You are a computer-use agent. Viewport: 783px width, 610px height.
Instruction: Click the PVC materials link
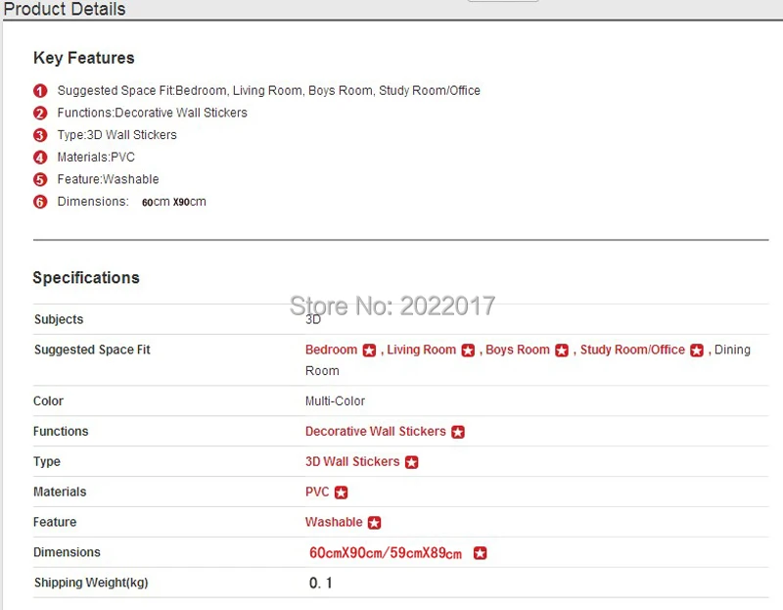(317, 493)
